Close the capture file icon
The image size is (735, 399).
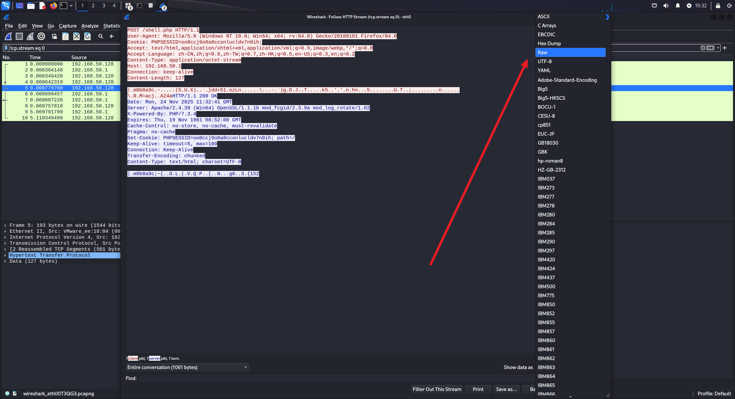click(x=76, y=36)
